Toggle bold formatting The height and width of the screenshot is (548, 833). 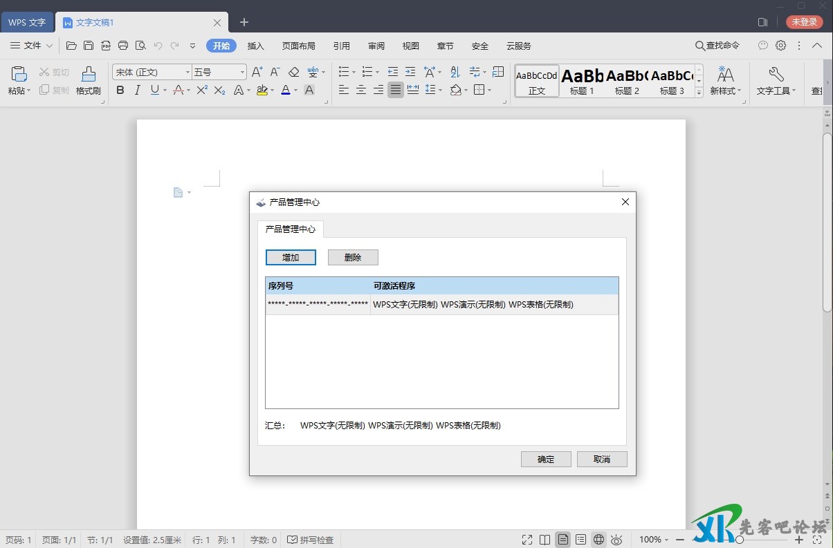coord(120,90)
